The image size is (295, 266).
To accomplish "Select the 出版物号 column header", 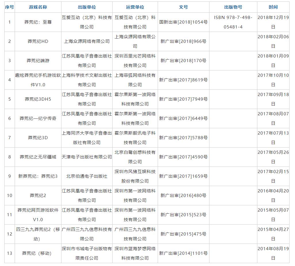I will 233,7.
